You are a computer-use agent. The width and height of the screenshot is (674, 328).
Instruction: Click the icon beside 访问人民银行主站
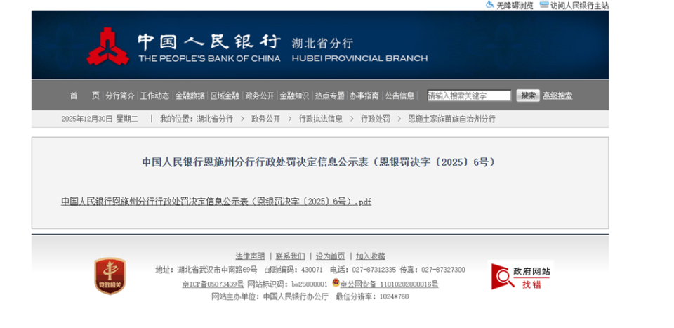tap(544, 5)
